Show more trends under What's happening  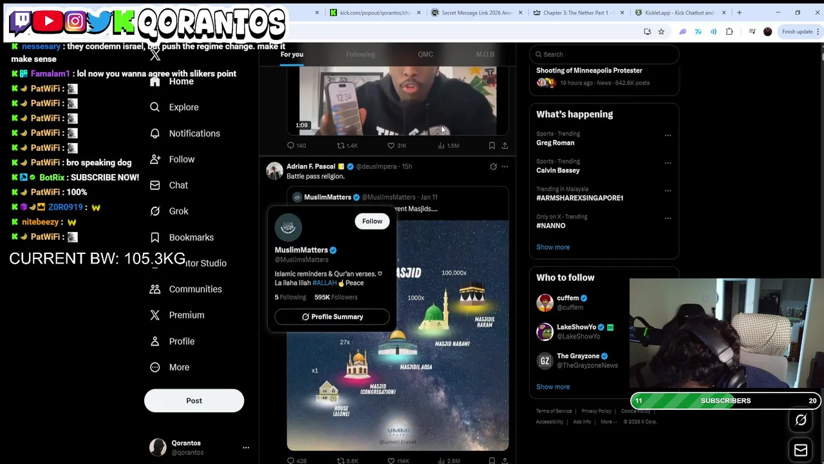click(x=553, y=247)
